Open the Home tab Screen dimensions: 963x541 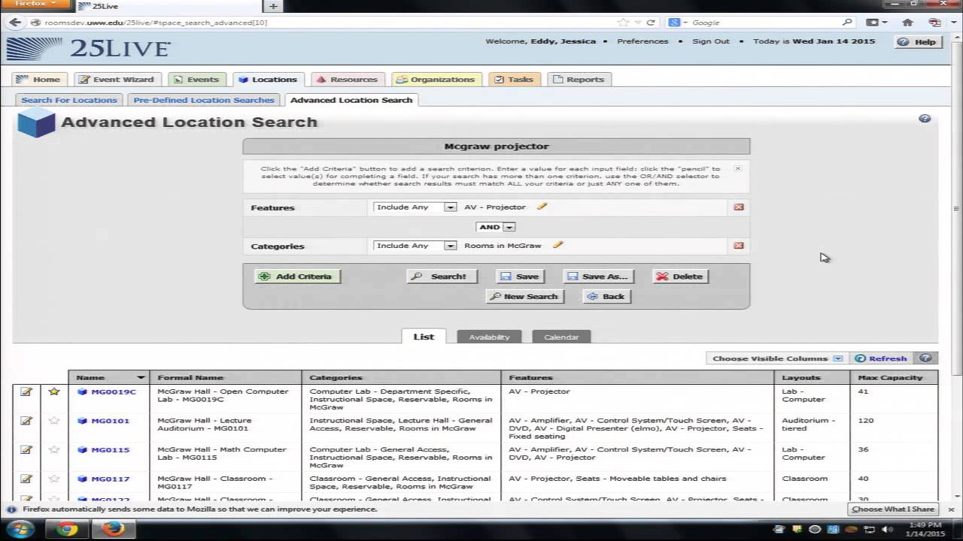click(39, 79)
